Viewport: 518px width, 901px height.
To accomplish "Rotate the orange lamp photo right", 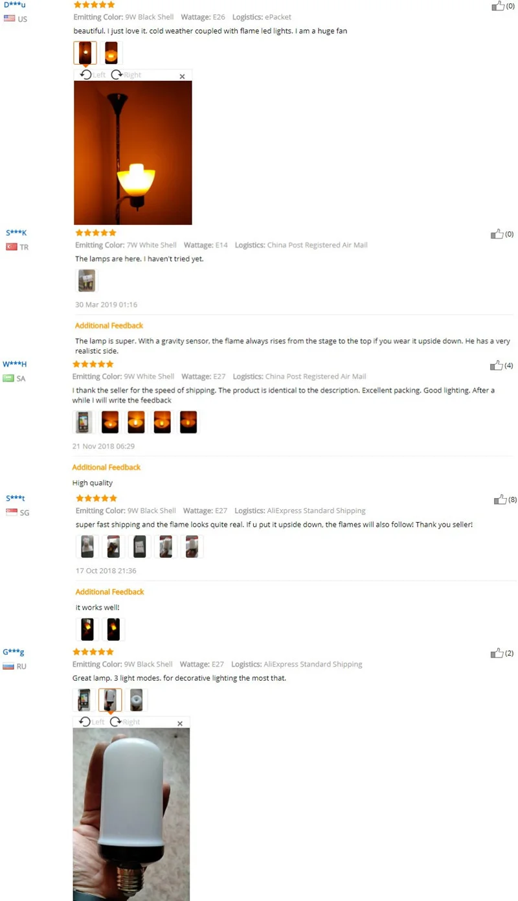I will (x=126, y=74).
